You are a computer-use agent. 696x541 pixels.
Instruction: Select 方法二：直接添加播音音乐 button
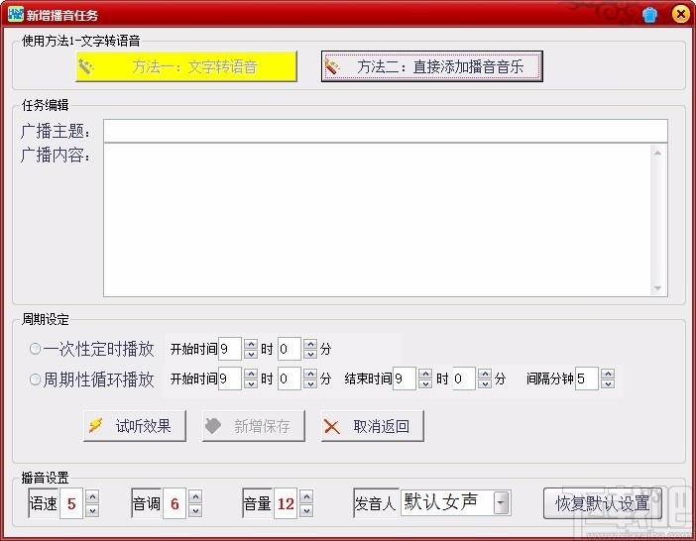[x=432, y=66]
